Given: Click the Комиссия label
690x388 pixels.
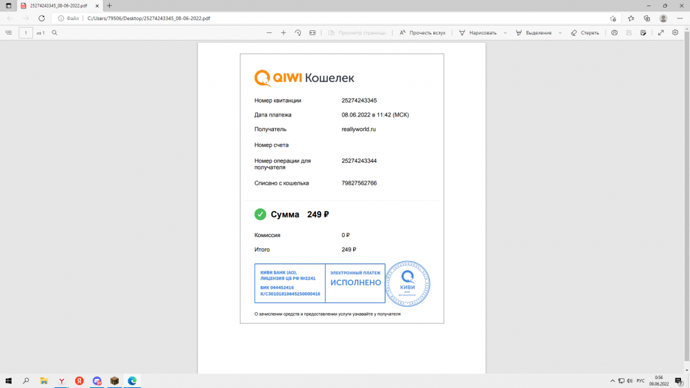Looking at the screenshot, I should point(267,235).
